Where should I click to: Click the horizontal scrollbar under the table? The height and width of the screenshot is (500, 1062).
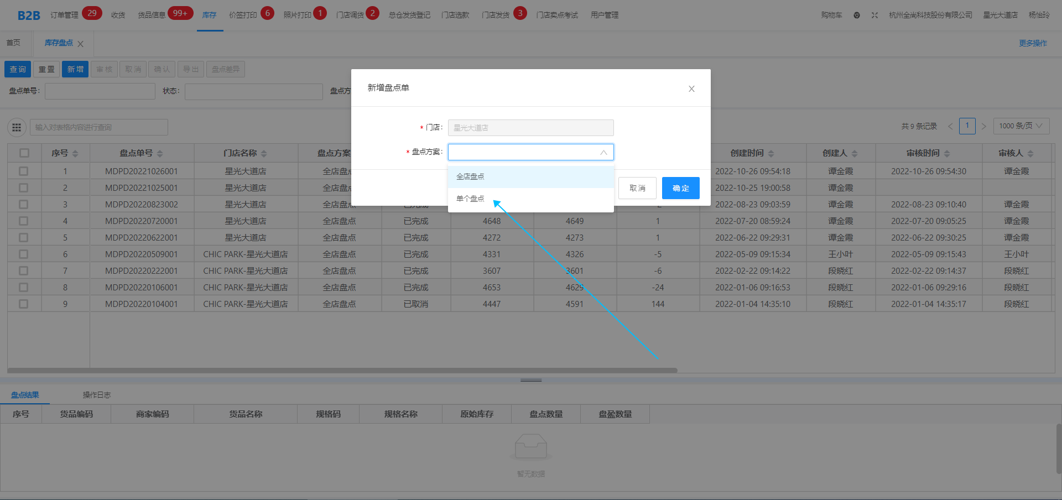[342, 371]
